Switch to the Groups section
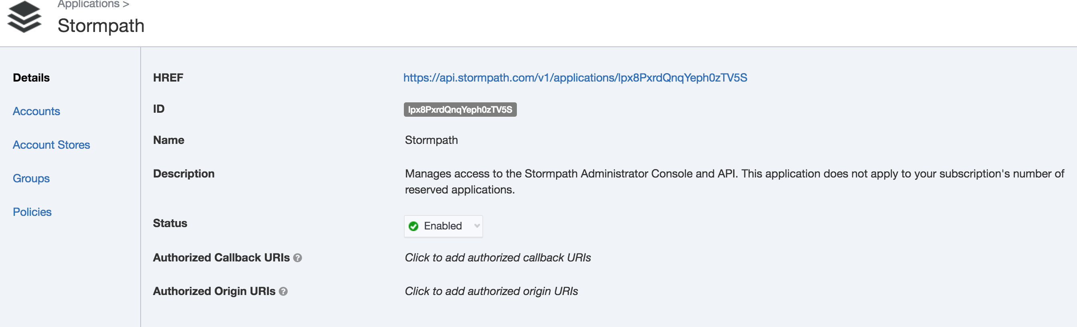The image size is (1077, 327). pos(31,179)
